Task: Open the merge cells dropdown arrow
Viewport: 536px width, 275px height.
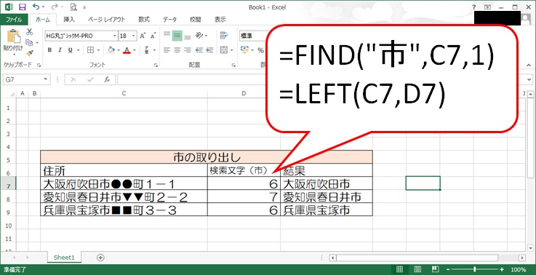Action: coord(231,50)
